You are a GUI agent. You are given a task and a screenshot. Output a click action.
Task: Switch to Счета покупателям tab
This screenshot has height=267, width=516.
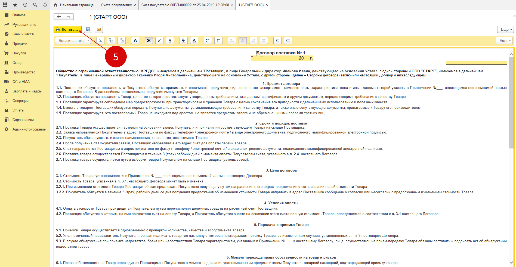116,5
